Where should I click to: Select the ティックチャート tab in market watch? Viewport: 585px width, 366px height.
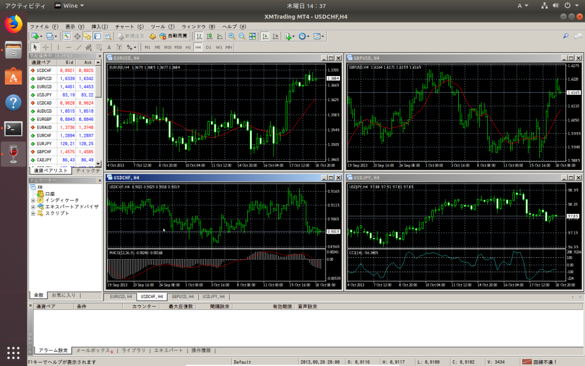(87, 170)
